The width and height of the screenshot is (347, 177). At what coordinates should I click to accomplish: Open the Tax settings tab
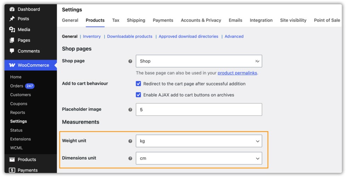coord(115,20)
